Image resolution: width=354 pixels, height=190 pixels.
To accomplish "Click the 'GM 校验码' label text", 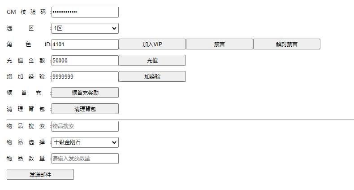I will coord(27,12).
